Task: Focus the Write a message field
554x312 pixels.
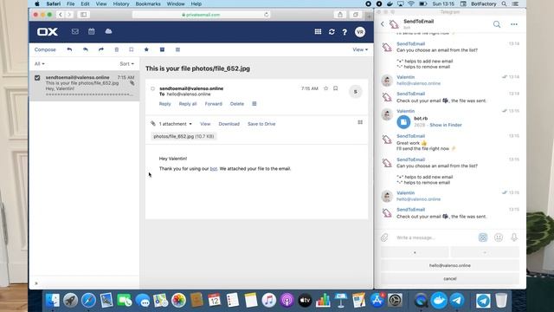Action: pos(435,237)
